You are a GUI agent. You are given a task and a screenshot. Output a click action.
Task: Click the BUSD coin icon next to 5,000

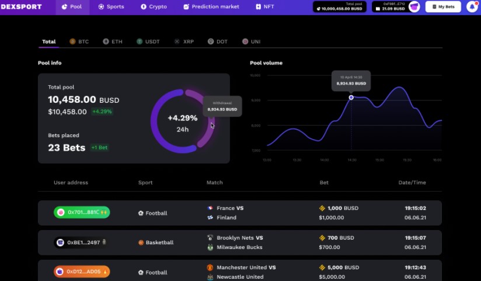coord(322,268)
